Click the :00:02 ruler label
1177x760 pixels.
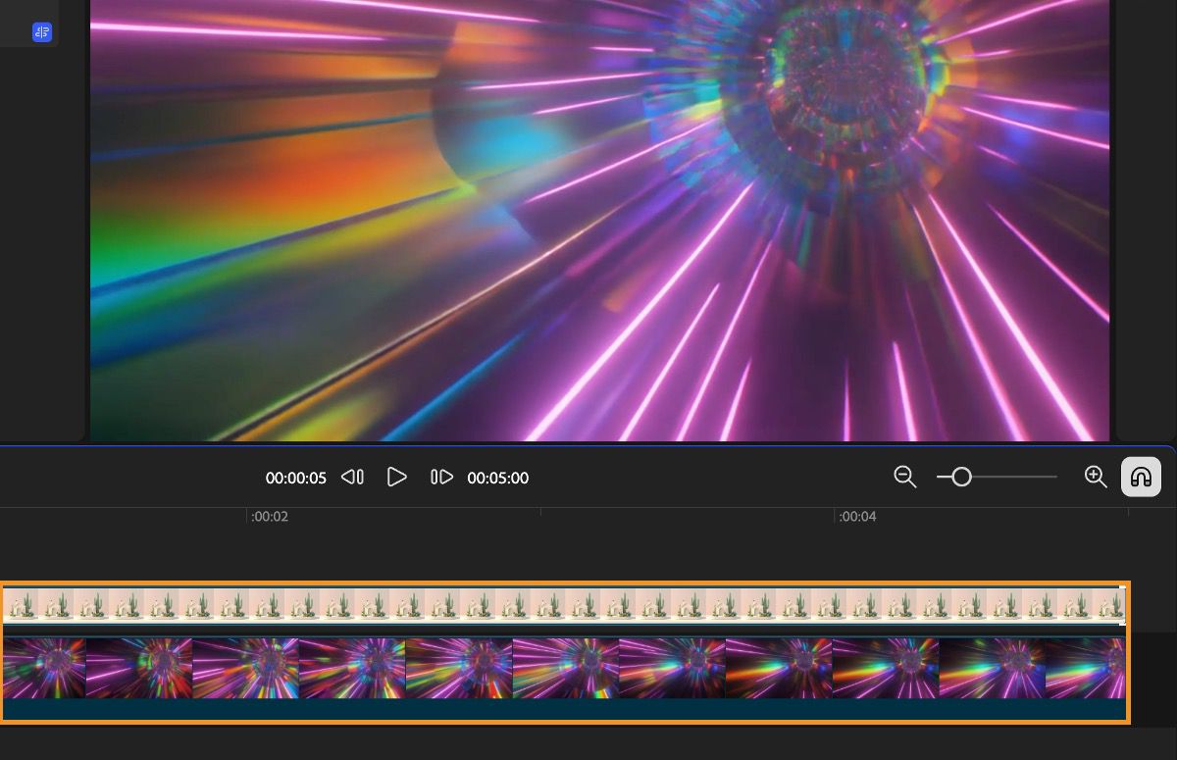point(269,516)
